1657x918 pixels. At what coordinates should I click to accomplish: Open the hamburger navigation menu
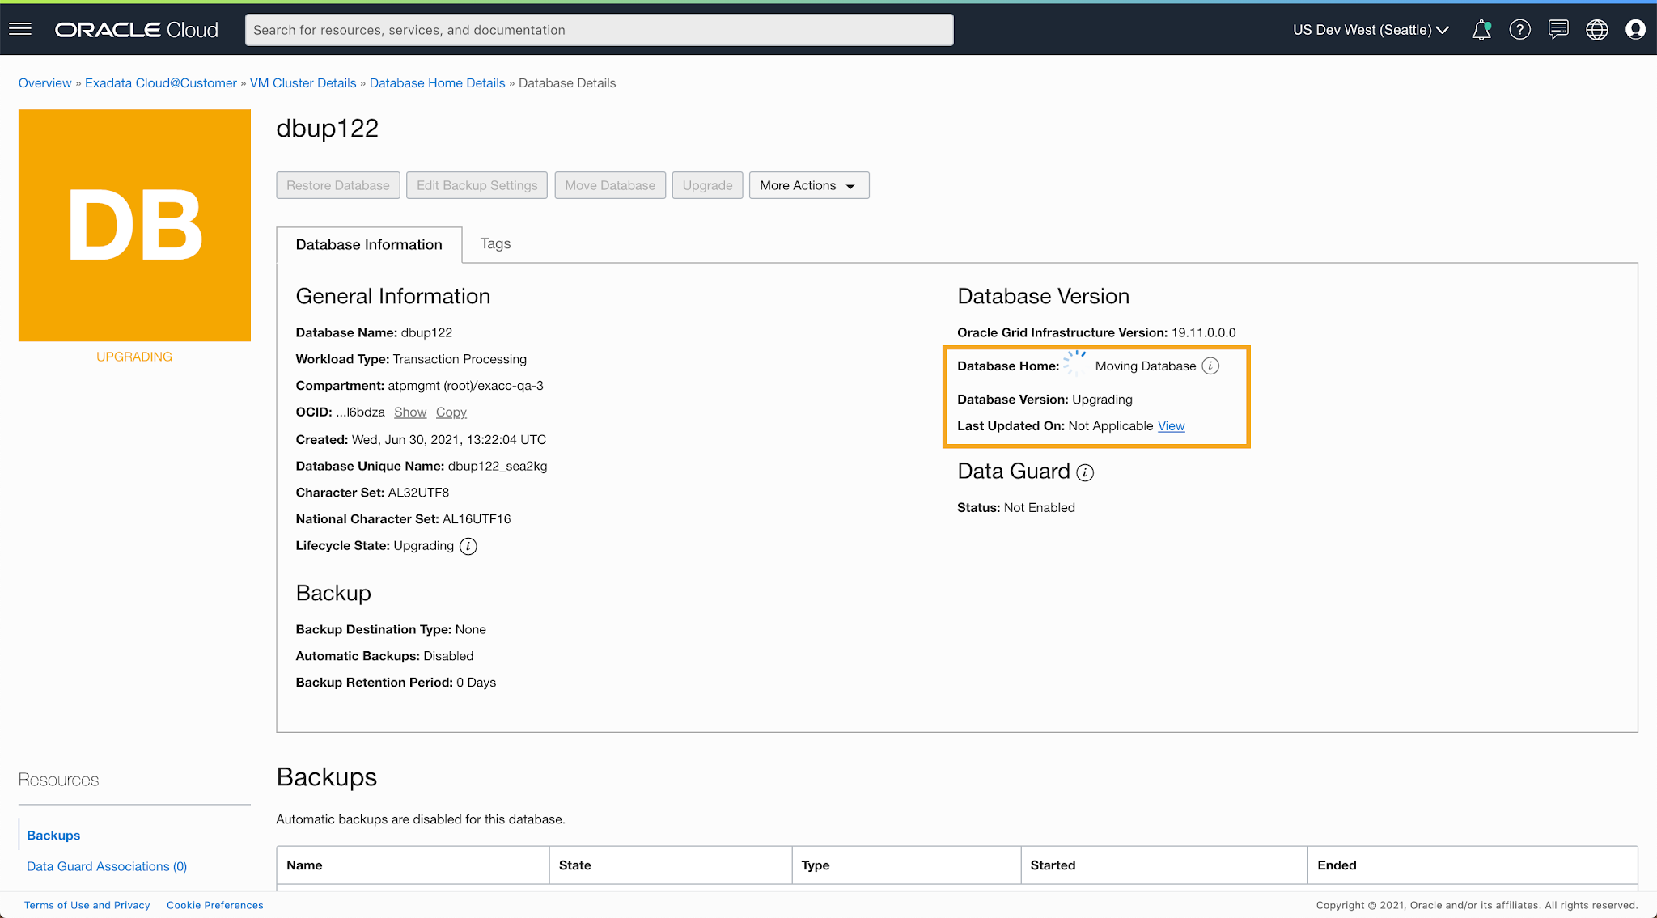pyautogui.click(x=20, y=30)
